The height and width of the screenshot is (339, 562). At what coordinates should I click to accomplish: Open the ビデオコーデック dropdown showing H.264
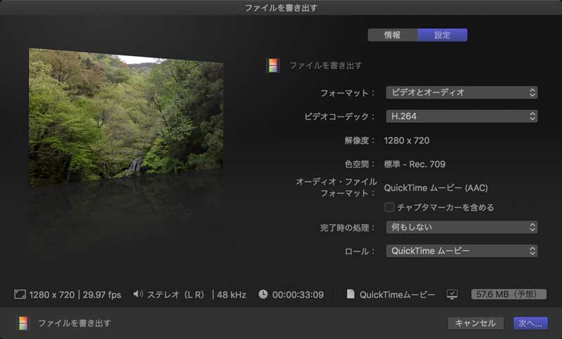click(x=462, y=116)
